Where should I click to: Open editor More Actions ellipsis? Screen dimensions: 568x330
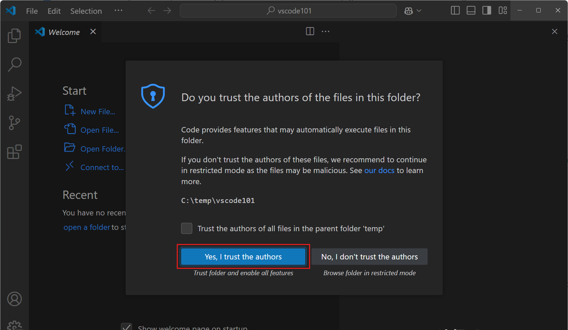click(x=326, y=31)
